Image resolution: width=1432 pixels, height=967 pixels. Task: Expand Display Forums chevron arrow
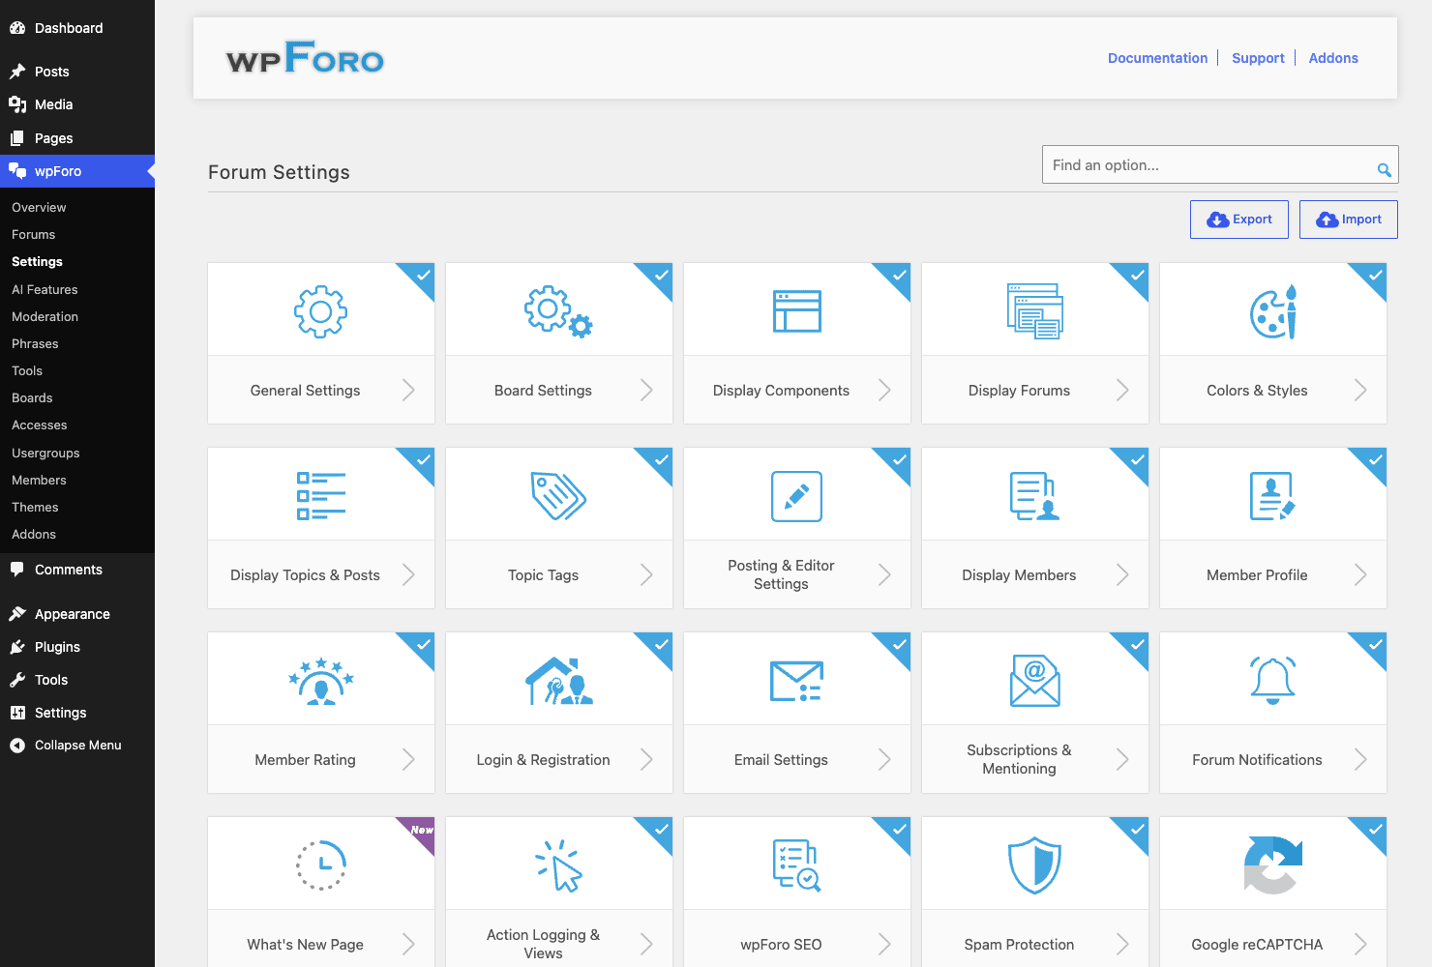(x=1122, y=390)
